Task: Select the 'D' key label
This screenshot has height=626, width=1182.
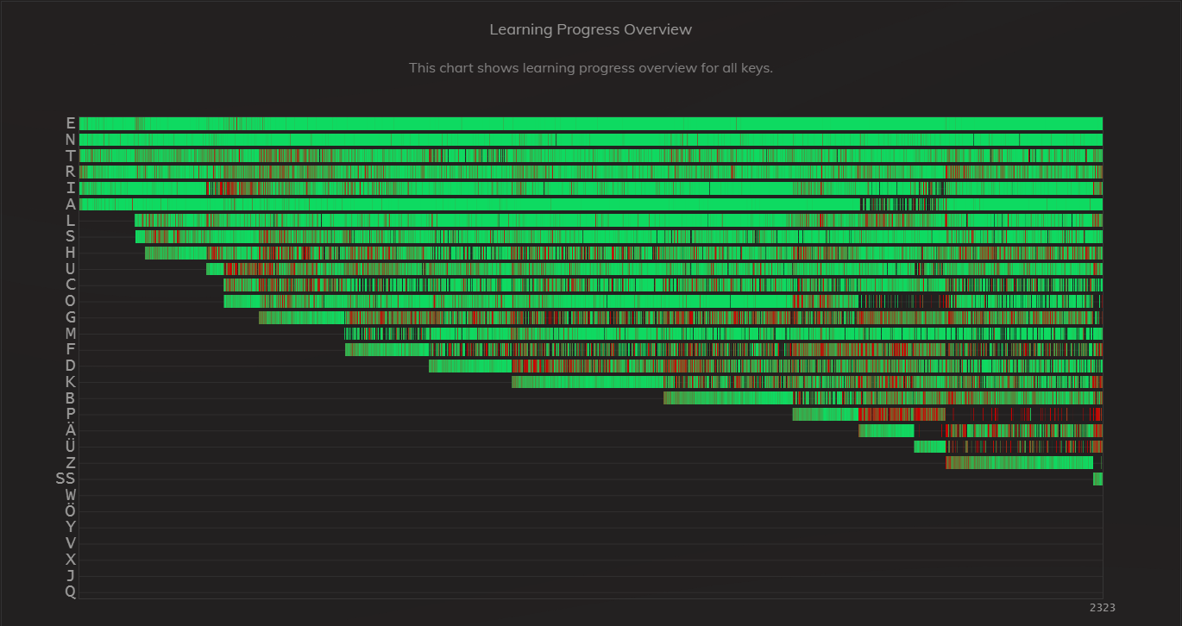Action: coord(70,366)
